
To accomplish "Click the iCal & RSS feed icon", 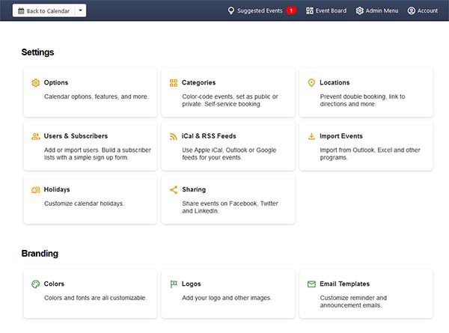I will [174, 137].
